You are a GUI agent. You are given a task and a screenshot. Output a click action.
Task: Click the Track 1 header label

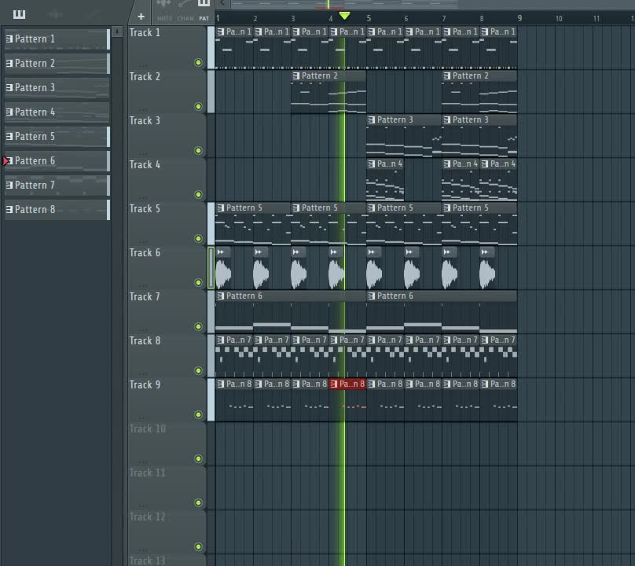[145, 33]
